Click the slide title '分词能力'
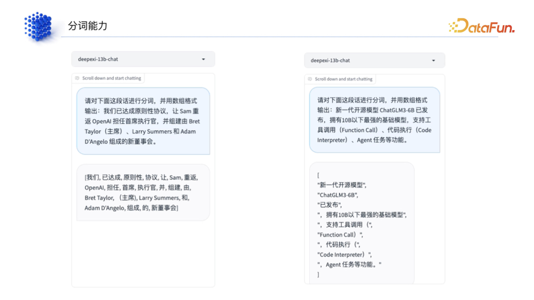Image resolution: width=534 pixels, height=300 pixels. point(88,26)
